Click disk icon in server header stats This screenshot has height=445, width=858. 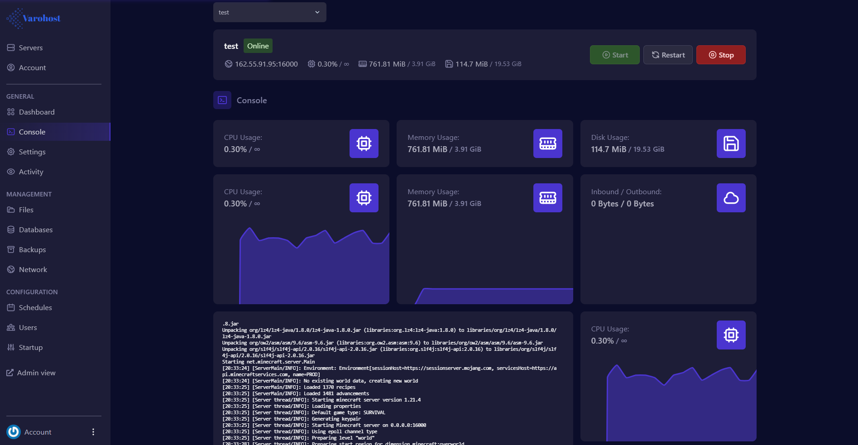click(x=449, y=64)
